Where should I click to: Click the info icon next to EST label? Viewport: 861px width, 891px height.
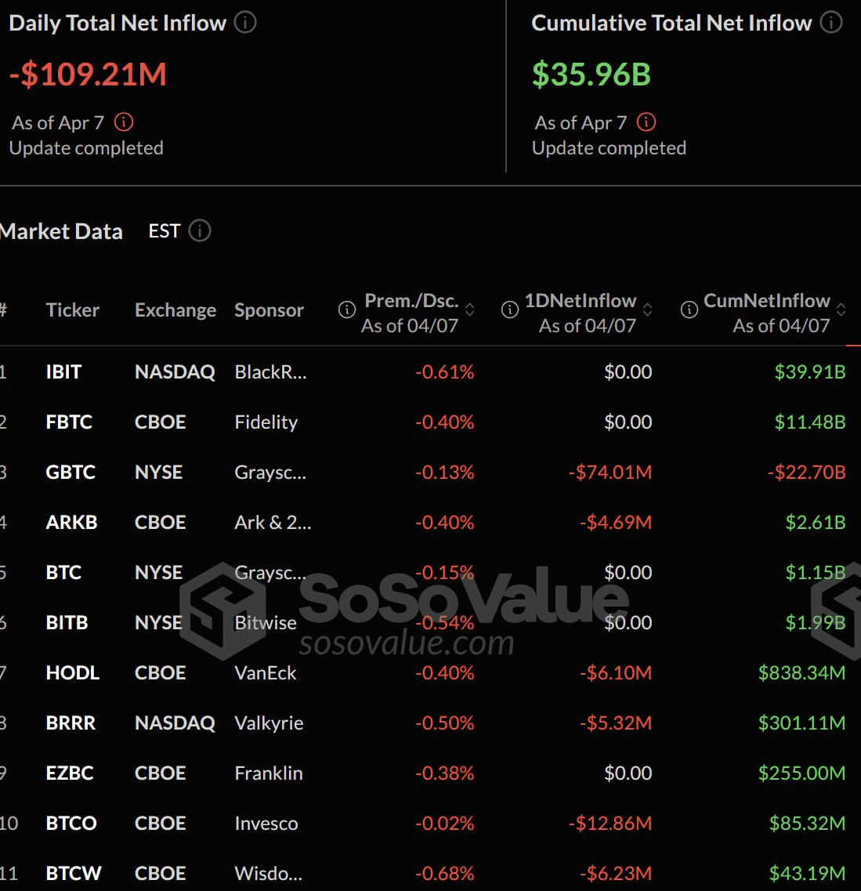[199, 231]
